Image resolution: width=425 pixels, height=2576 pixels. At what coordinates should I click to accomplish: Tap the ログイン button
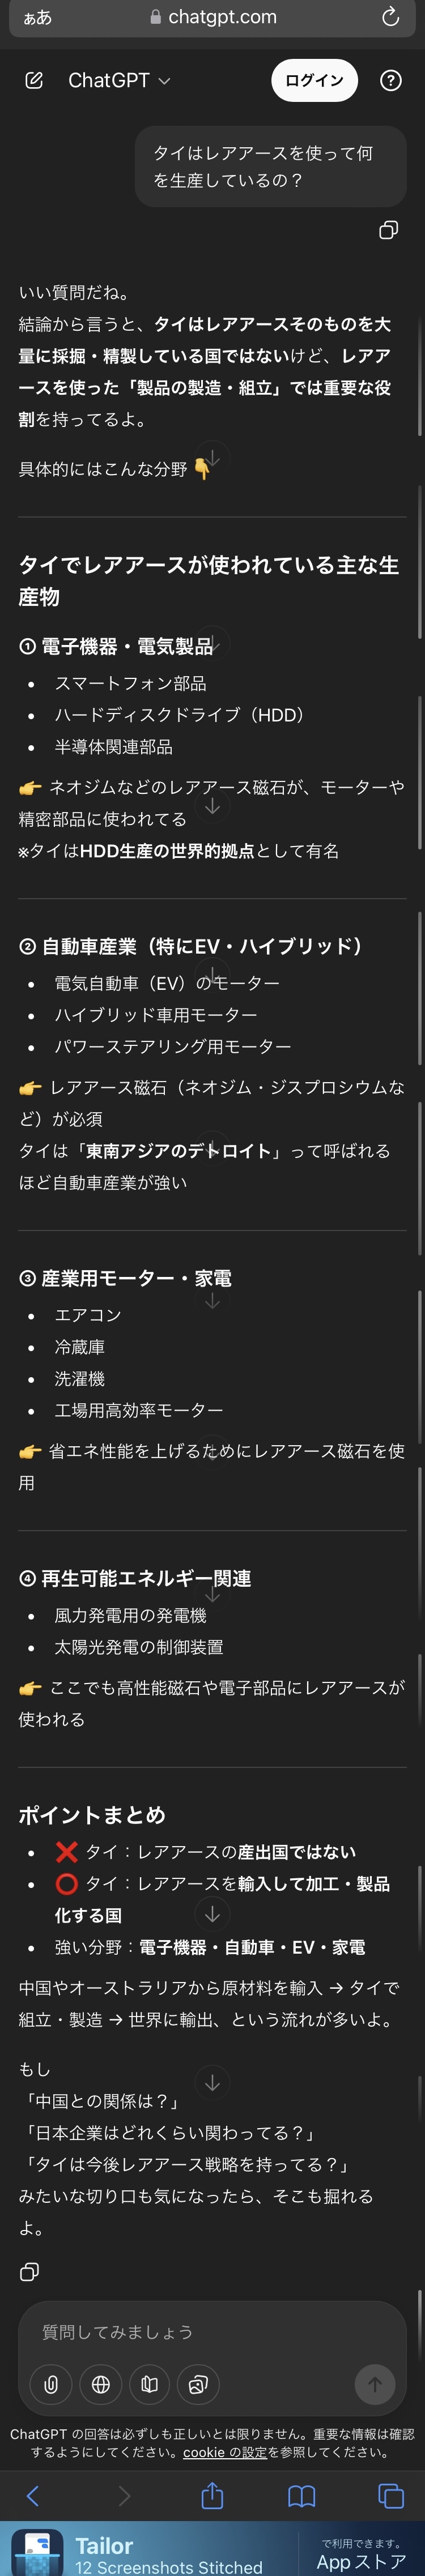click(314, 81)
